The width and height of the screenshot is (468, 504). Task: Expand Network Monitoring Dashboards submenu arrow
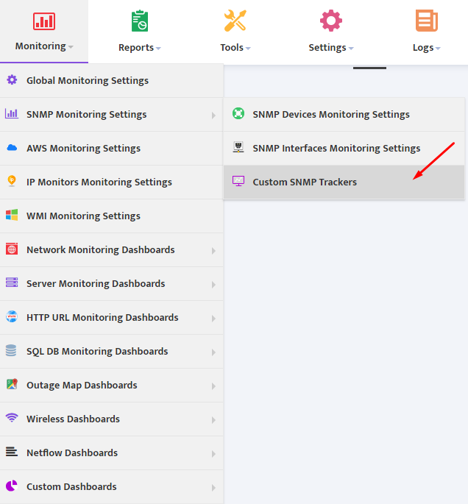tap(213, 251)
